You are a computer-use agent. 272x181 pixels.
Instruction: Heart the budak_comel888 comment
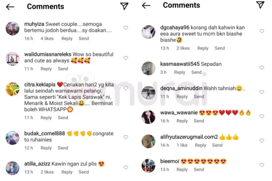pos(126,137)
